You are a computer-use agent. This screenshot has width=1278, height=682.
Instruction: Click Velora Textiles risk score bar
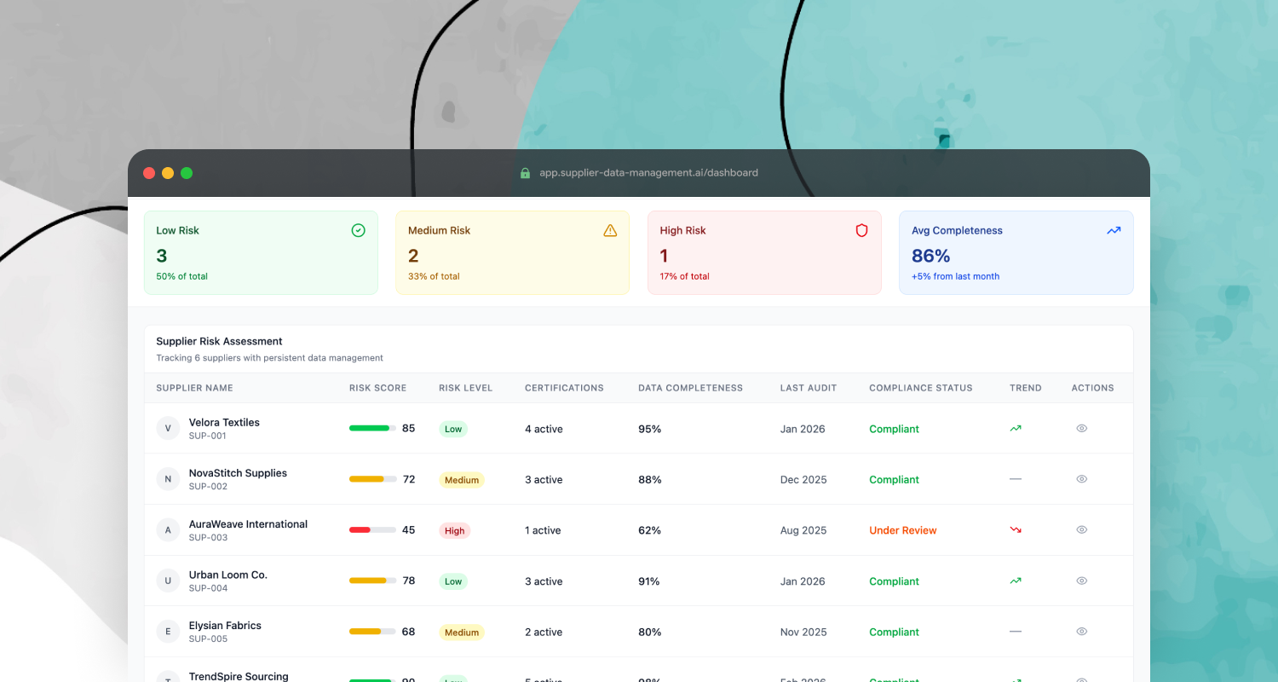(x=373, y=428)
